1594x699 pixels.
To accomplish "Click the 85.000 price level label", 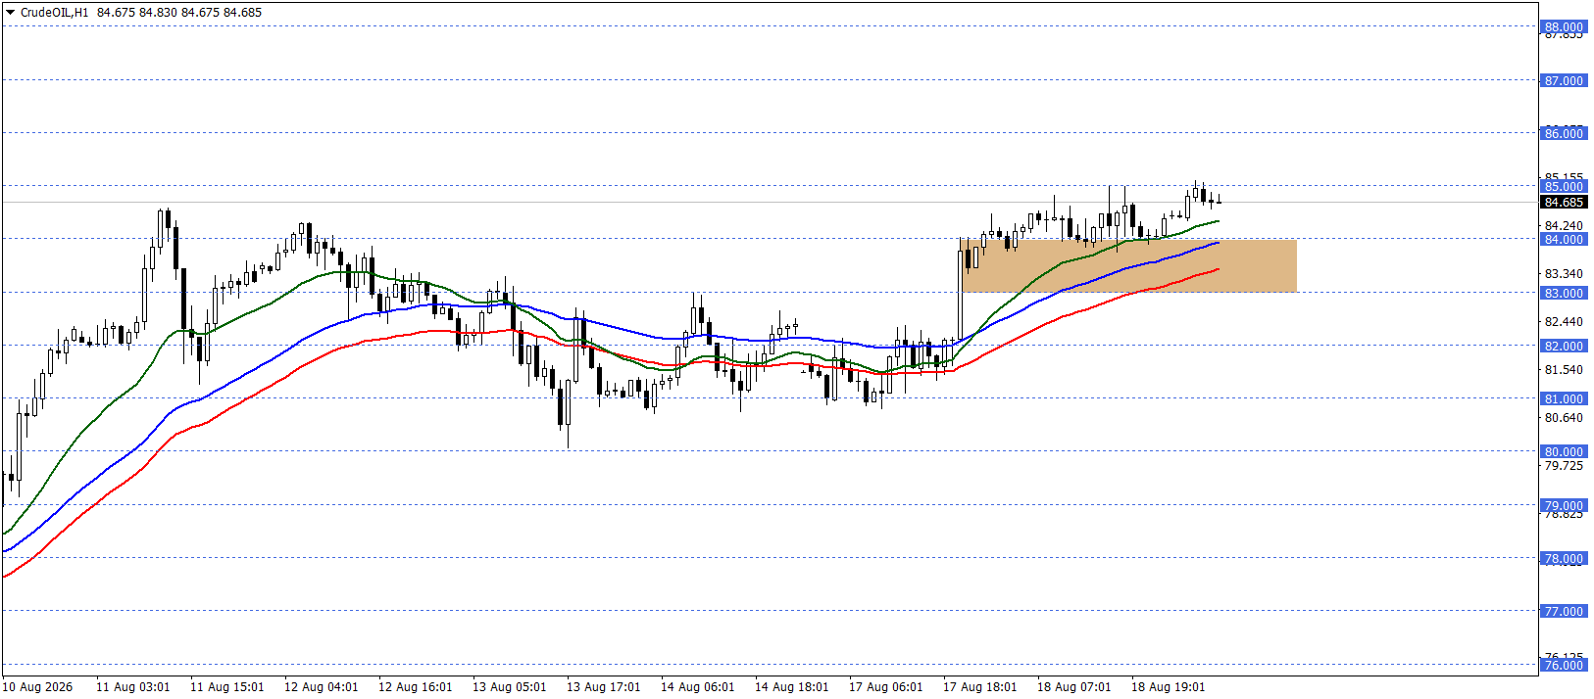I will [1564, 186].
